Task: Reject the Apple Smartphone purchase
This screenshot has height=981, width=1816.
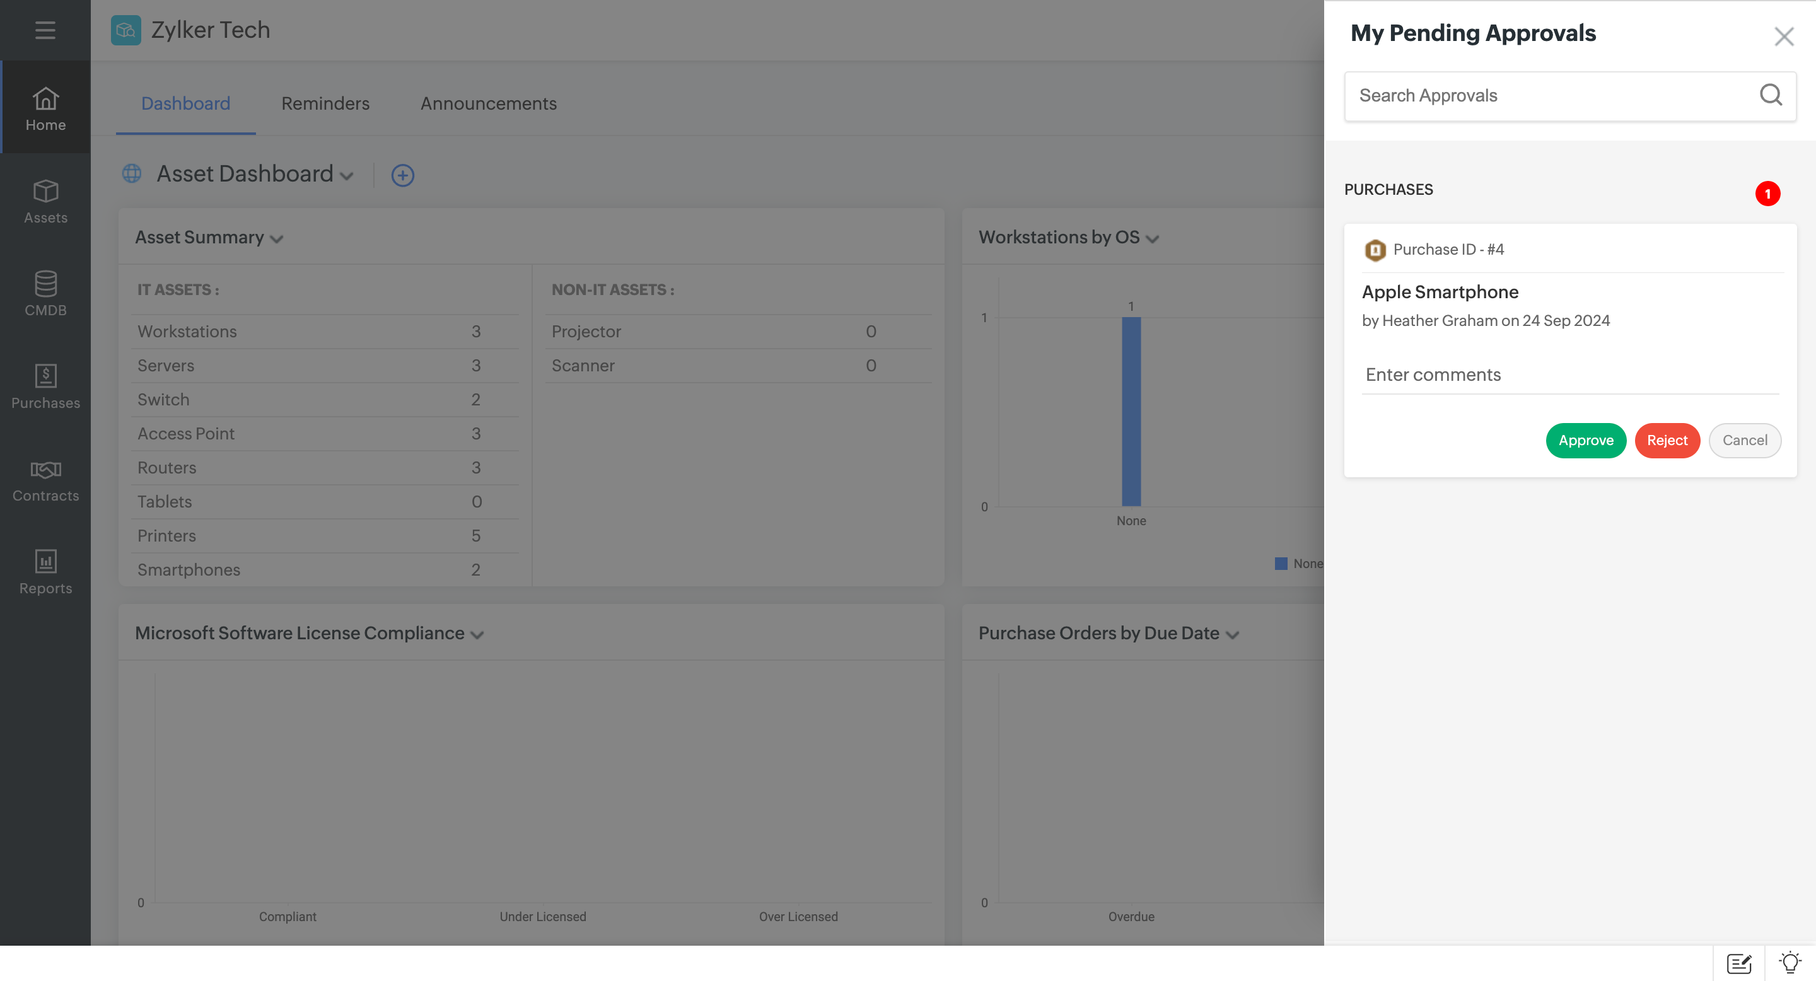Action: pos(1667,441)
